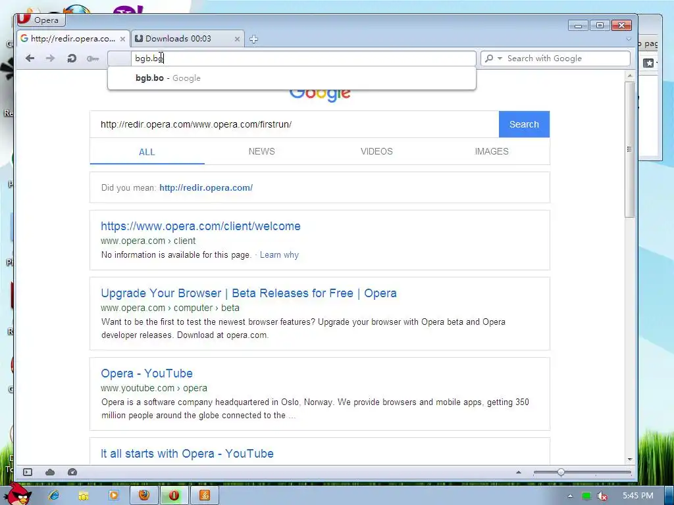Select the Opera taskbar button

174,496
